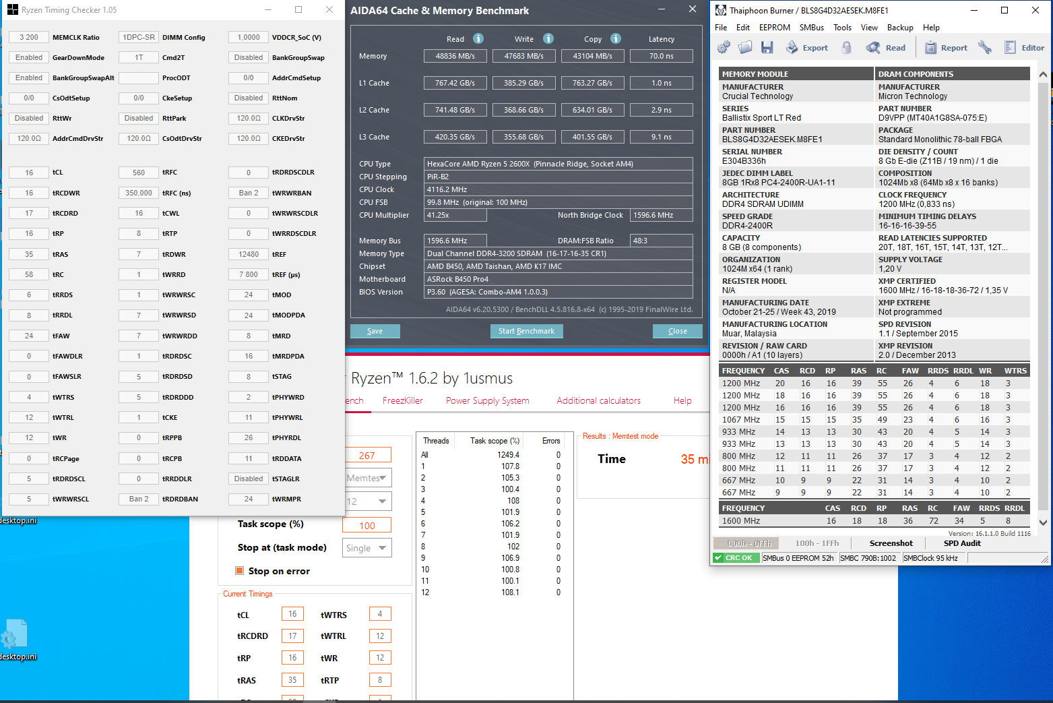
Task: Open the Additional calculators tab
Action: pos(599,400)
